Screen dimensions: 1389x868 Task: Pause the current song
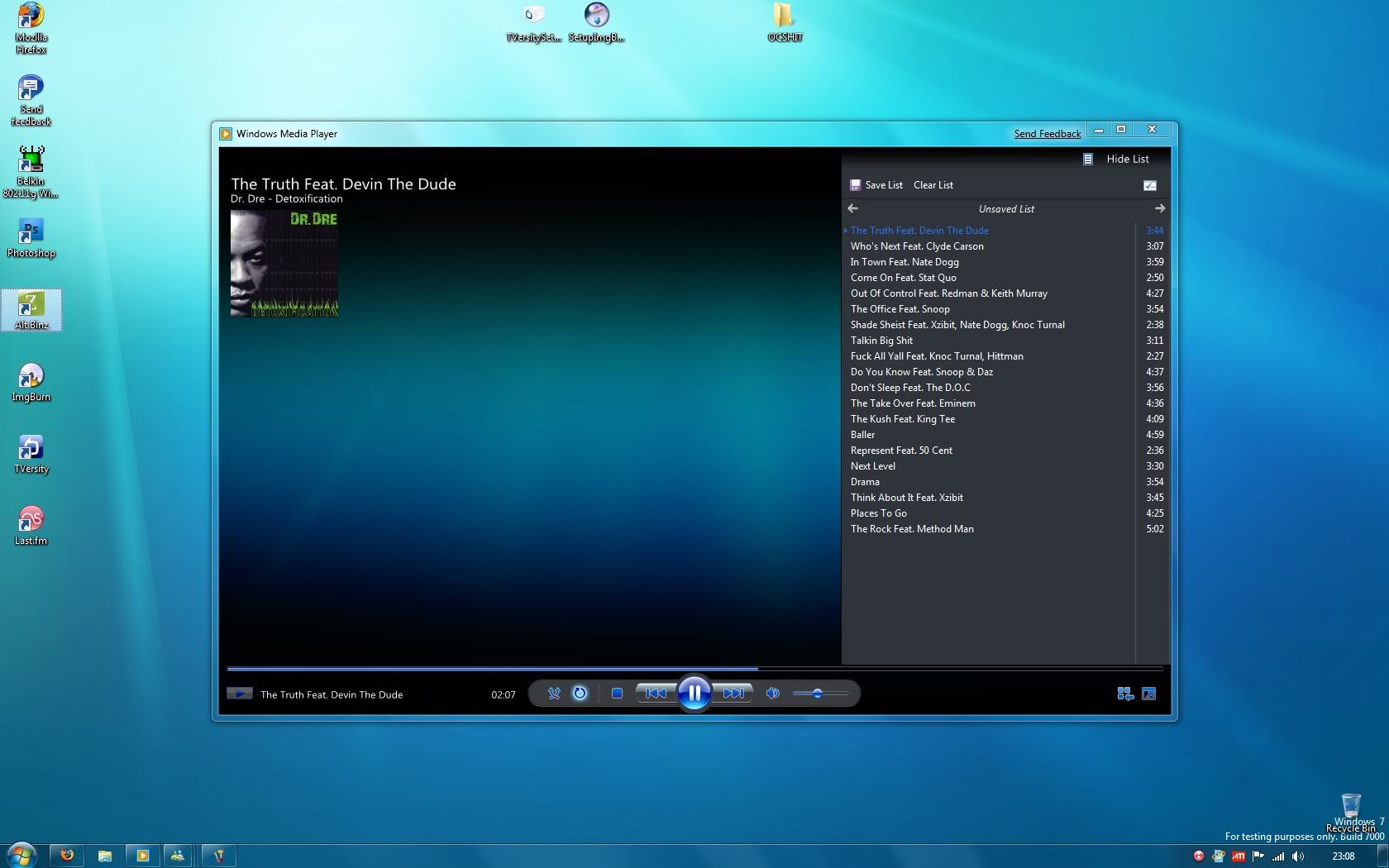point(694,694)
